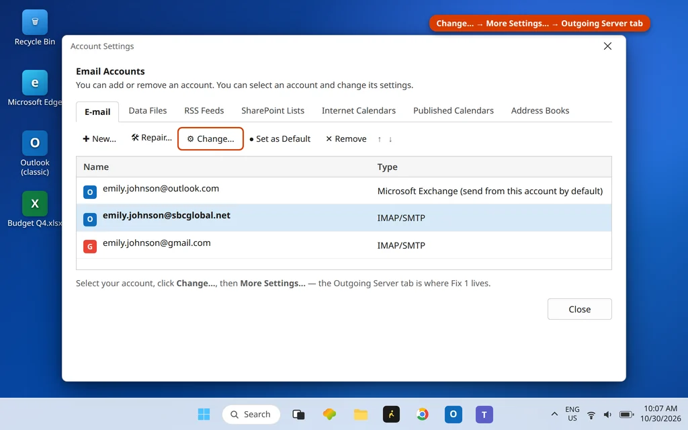Screen dimensions: 688x430
Task: Open Teams from taskbar
Action: [484, 414]
